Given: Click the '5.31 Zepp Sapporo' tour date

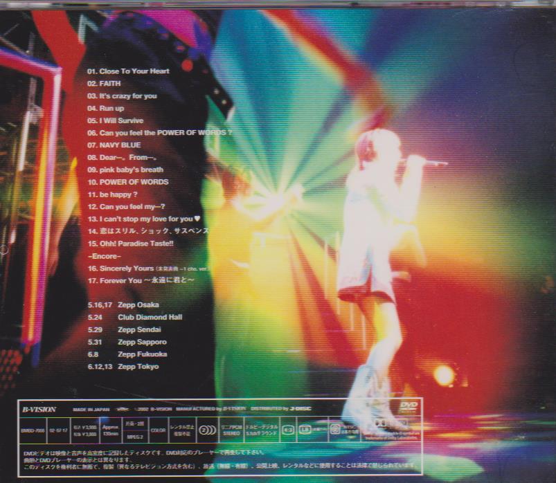Looking at the screenshot, I should click(x=127, y=343).
